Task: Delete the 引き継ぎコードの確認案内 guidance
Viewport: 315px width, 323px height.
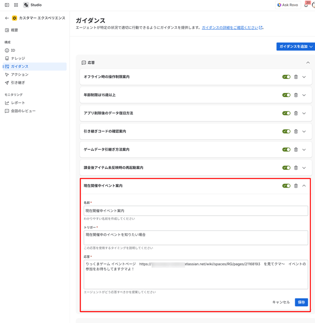Action: (x=296, y=131)
